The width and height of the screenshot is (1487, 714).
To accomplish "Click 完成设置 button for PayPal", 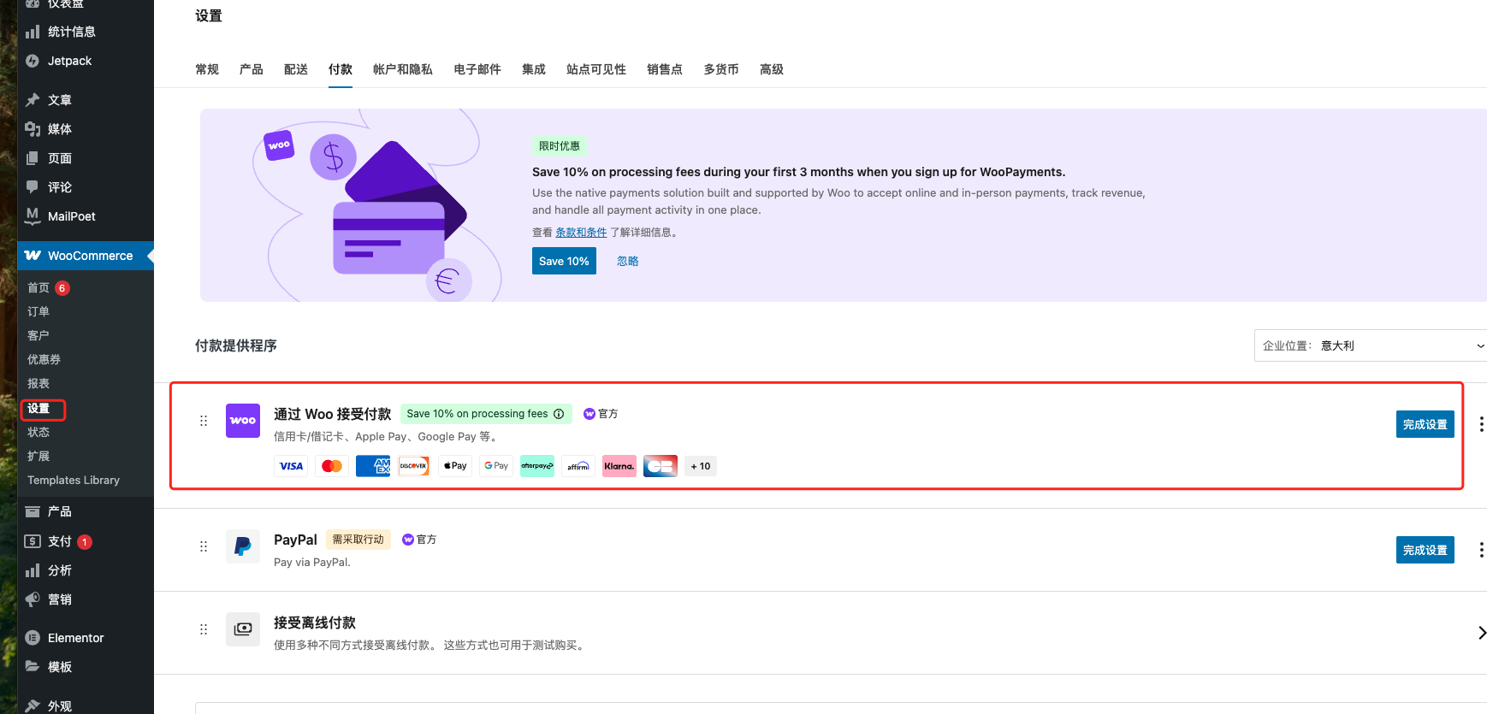I will [x=1425, y=550].
